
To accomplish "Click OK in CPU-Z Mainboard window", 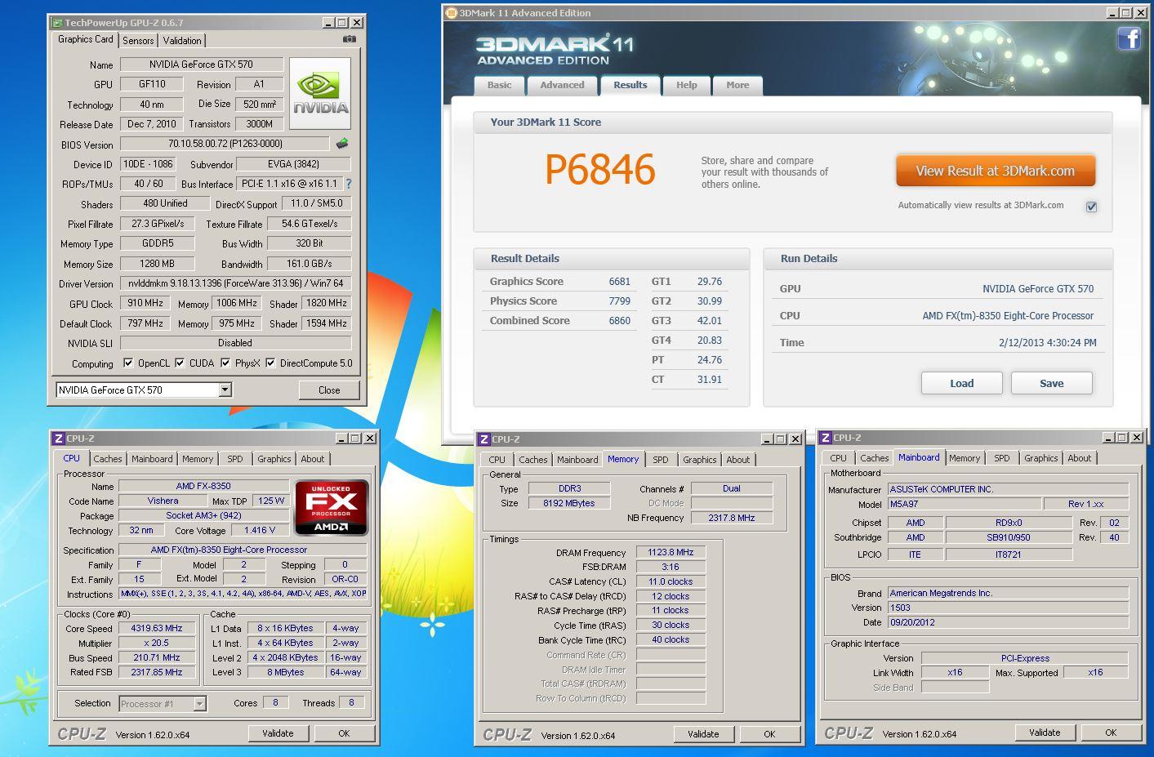I will point(1111,733).
